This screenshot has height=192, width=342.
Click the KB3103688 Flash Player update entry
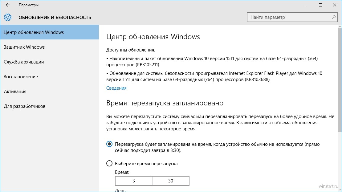click(x=214, y=76)
